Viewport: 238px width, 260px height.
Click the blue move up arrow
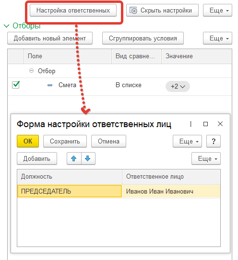click(74, 158)
